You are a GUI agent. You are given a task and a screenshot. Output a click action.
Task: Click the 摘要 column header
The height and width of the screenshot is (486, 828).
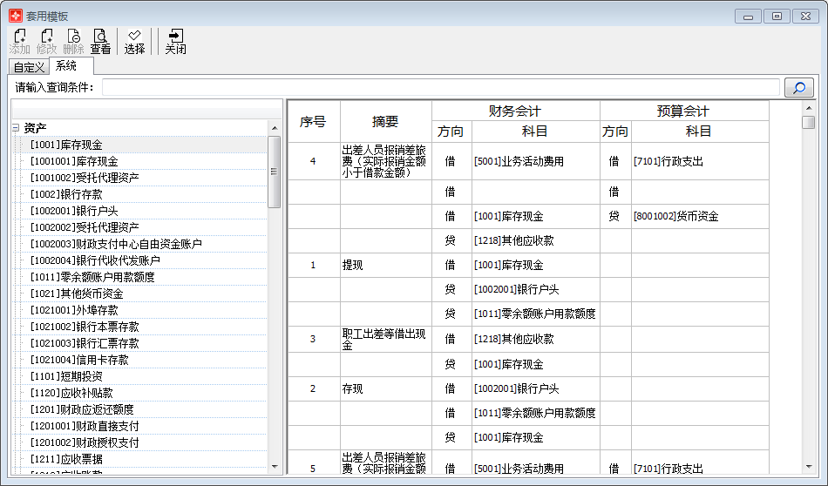[x=385, y=122]
